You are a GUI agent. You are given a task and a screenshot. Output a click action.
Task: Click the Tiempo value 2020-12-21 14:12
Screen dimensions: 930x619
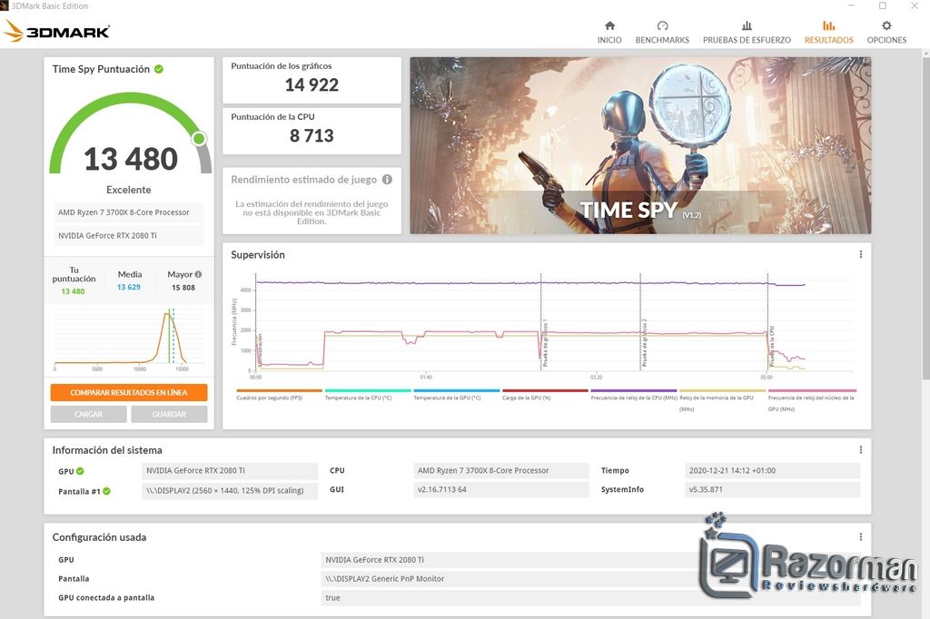pos(772,470)
